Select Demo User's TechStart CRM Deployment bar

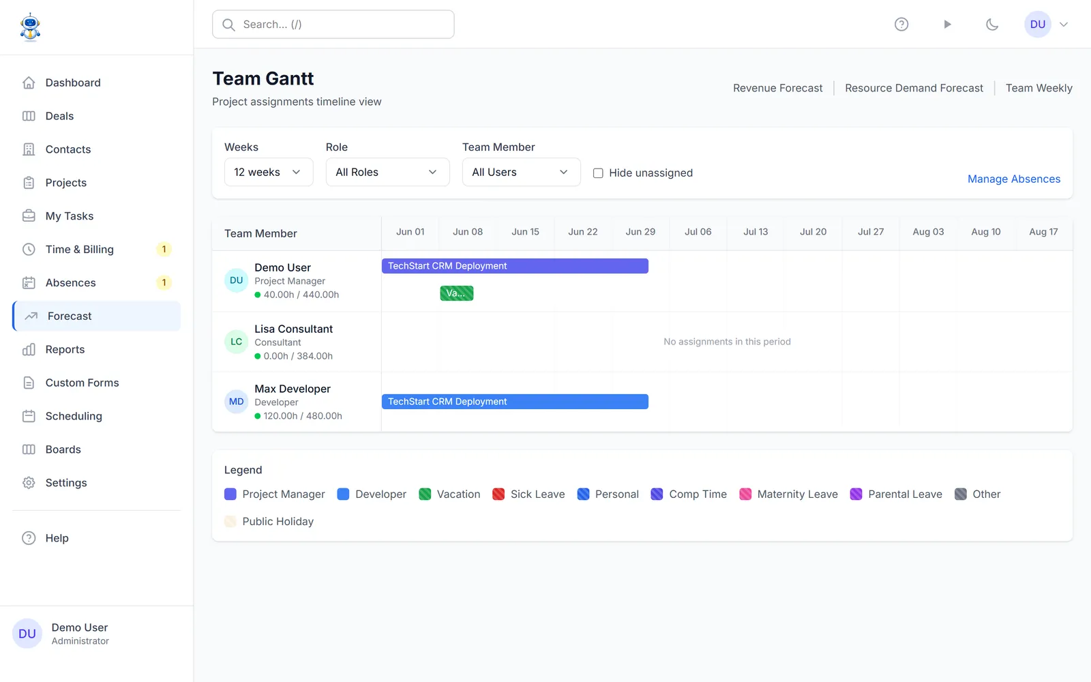pyautogui.click(x=515, y=266)
